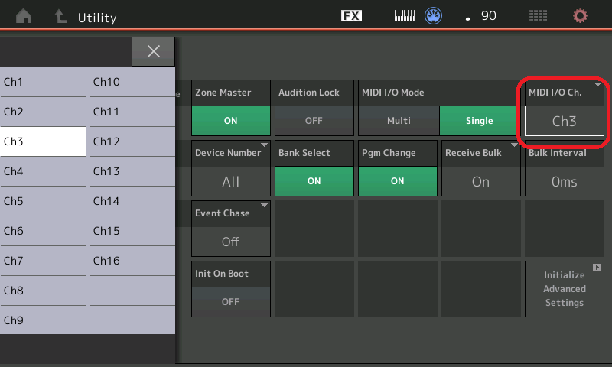Toggle Zone Master ON button
The image size is (612, 367).
(230, 121)
